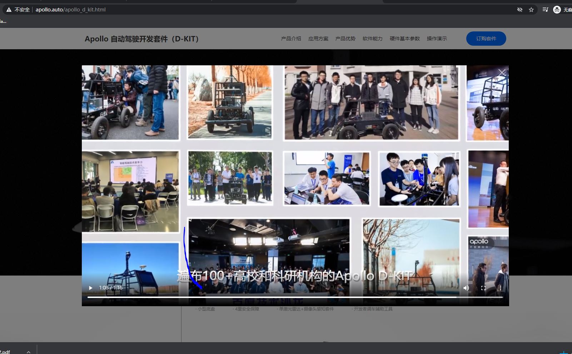The image size is (572, 354).
Task: Switch the video to fullscreen
Action: pyautogui.click(x=483, y=288)
